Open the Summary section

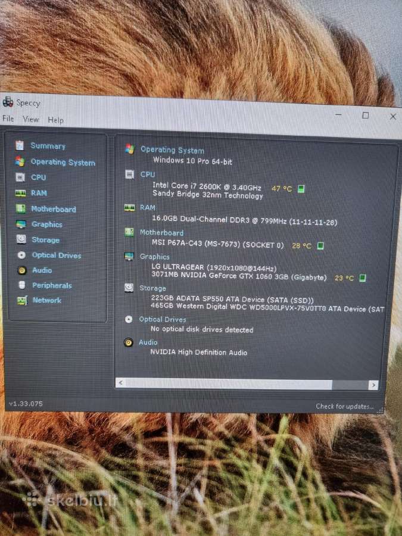tap(48, 146)
